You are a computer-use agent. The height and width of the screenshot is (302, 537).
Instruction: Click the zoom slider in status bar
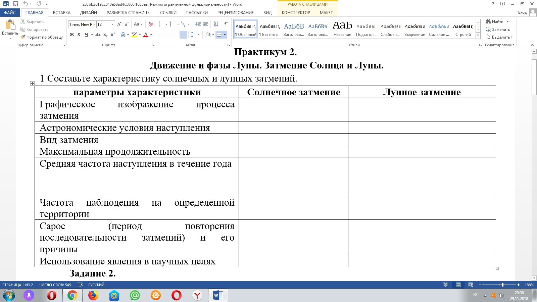(x=502, y=285)
